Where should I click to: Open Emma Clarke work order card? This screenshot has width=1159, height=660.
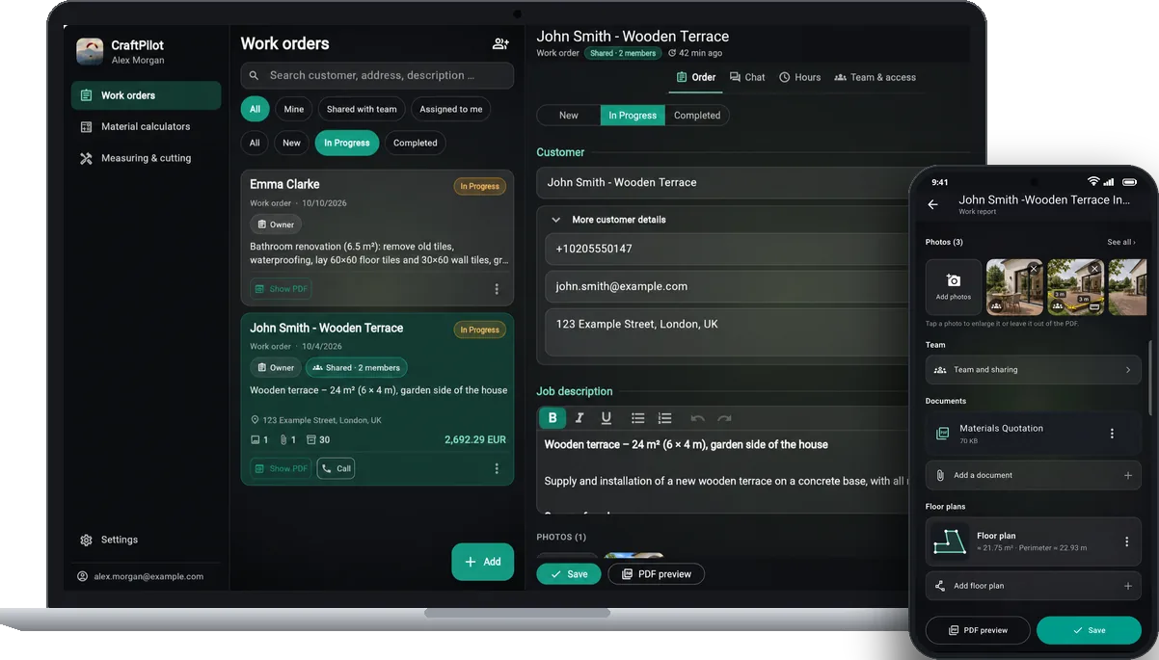tap(377, 238)
